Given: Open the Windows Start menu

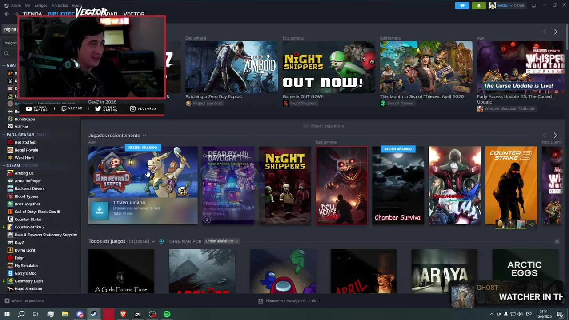Looking at the screenshot, I should click(x=7, y=314).
